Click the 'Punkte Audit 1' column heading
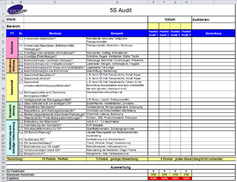 (153, 33)
